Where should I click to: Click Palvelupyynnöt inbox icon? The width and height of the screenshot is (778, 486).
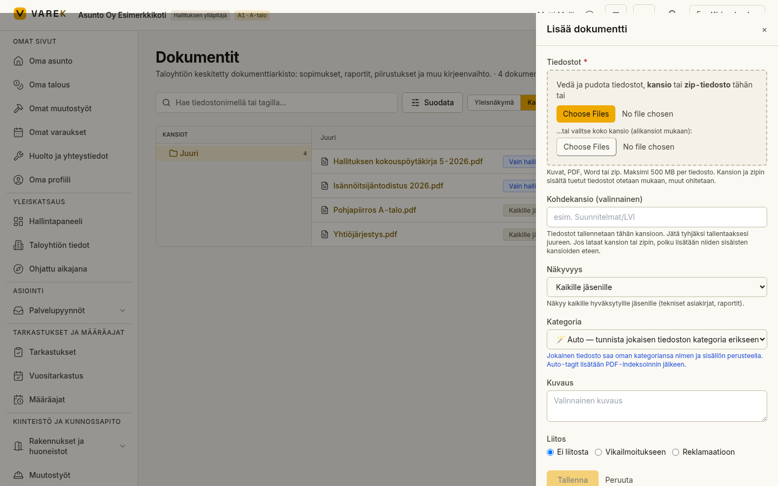click(x=18, y=310)
